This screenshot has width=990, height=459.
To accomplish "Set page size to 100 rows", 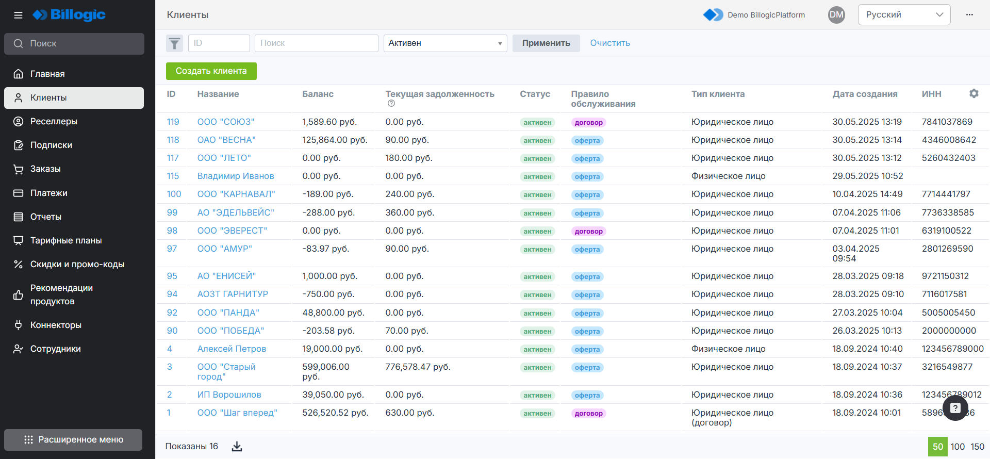I will coord(957,447).
